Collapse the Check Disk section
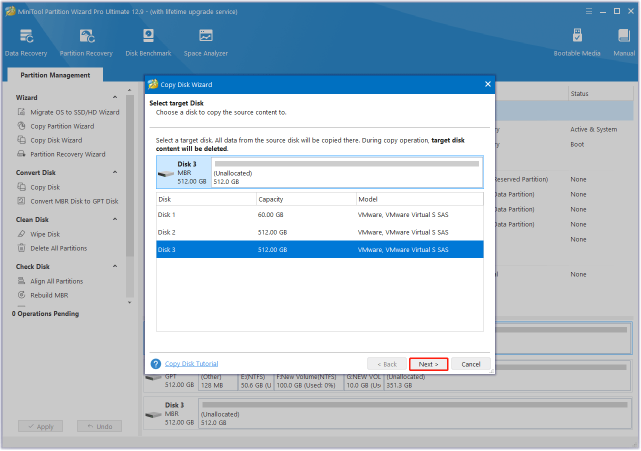 115,266
